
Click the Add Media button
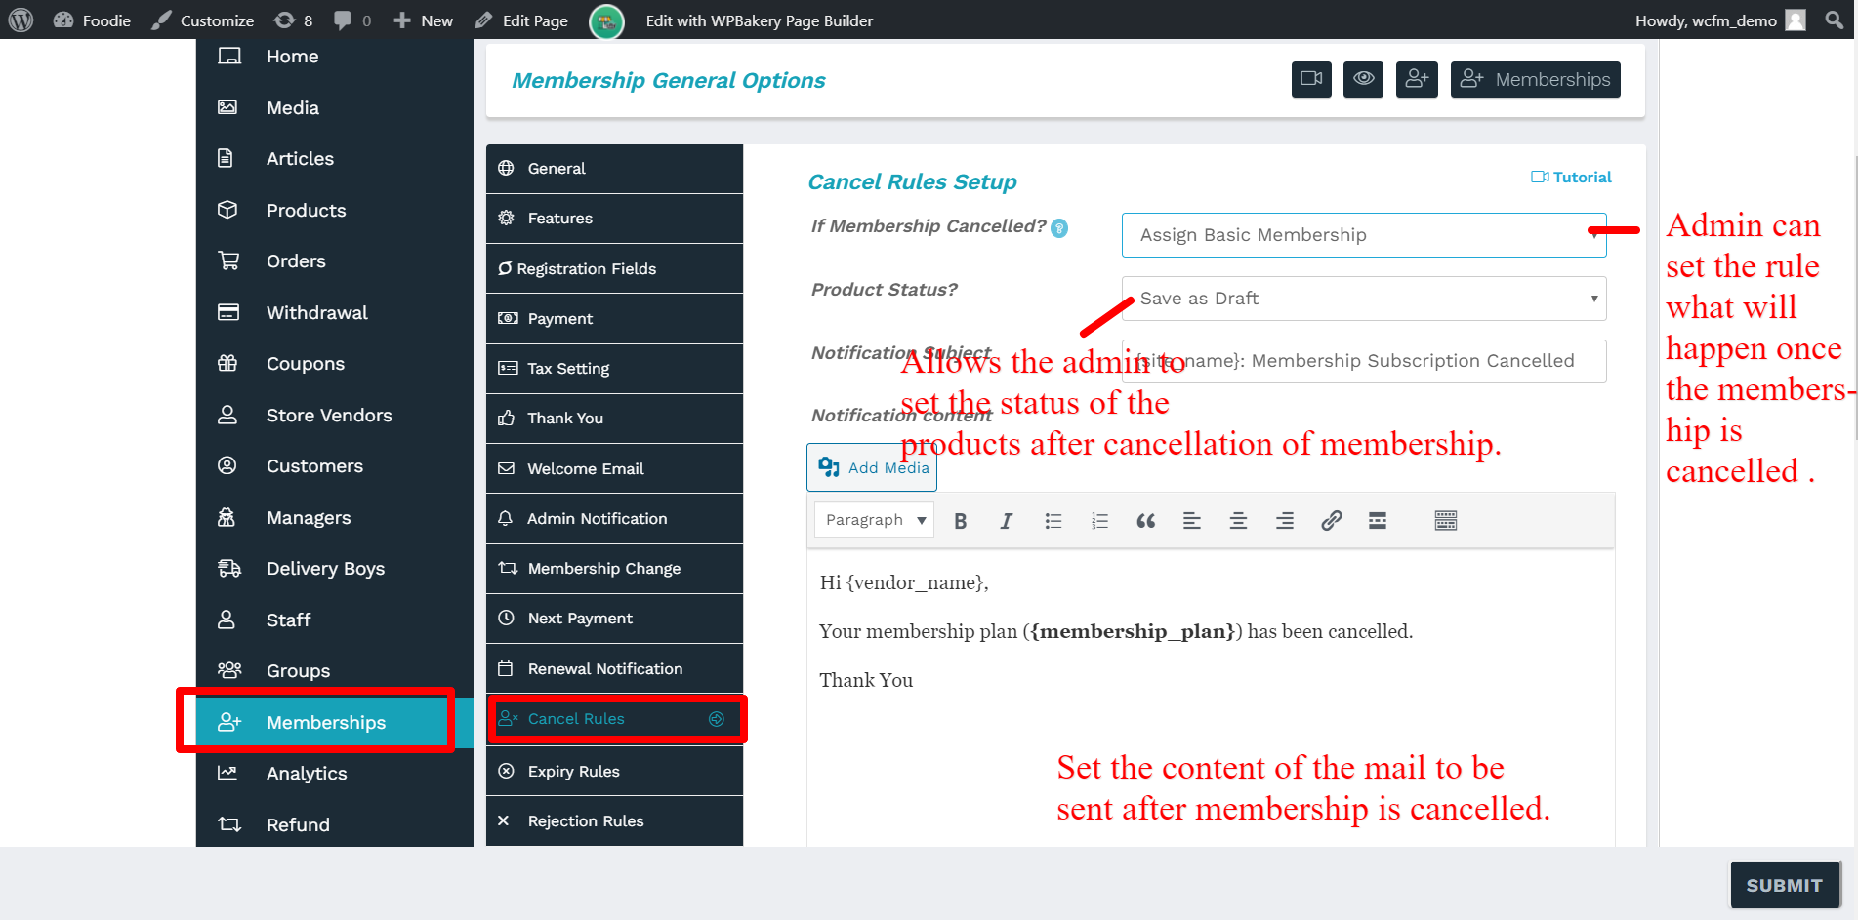[x=872, y=467]
